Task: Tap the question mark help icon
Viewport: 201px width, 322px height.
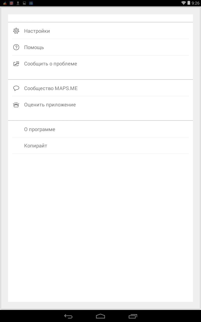Action: click(x=16, y=47)
